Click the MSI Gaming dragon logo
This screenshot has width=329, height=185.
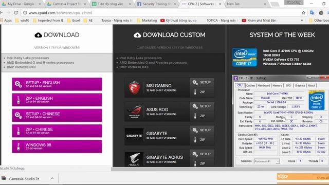[134, 88]
